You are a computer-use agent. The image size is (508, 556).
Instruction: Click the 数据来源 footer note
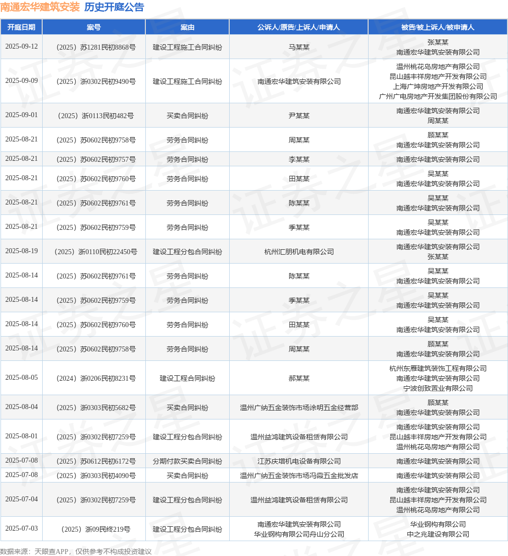point(76,552)
